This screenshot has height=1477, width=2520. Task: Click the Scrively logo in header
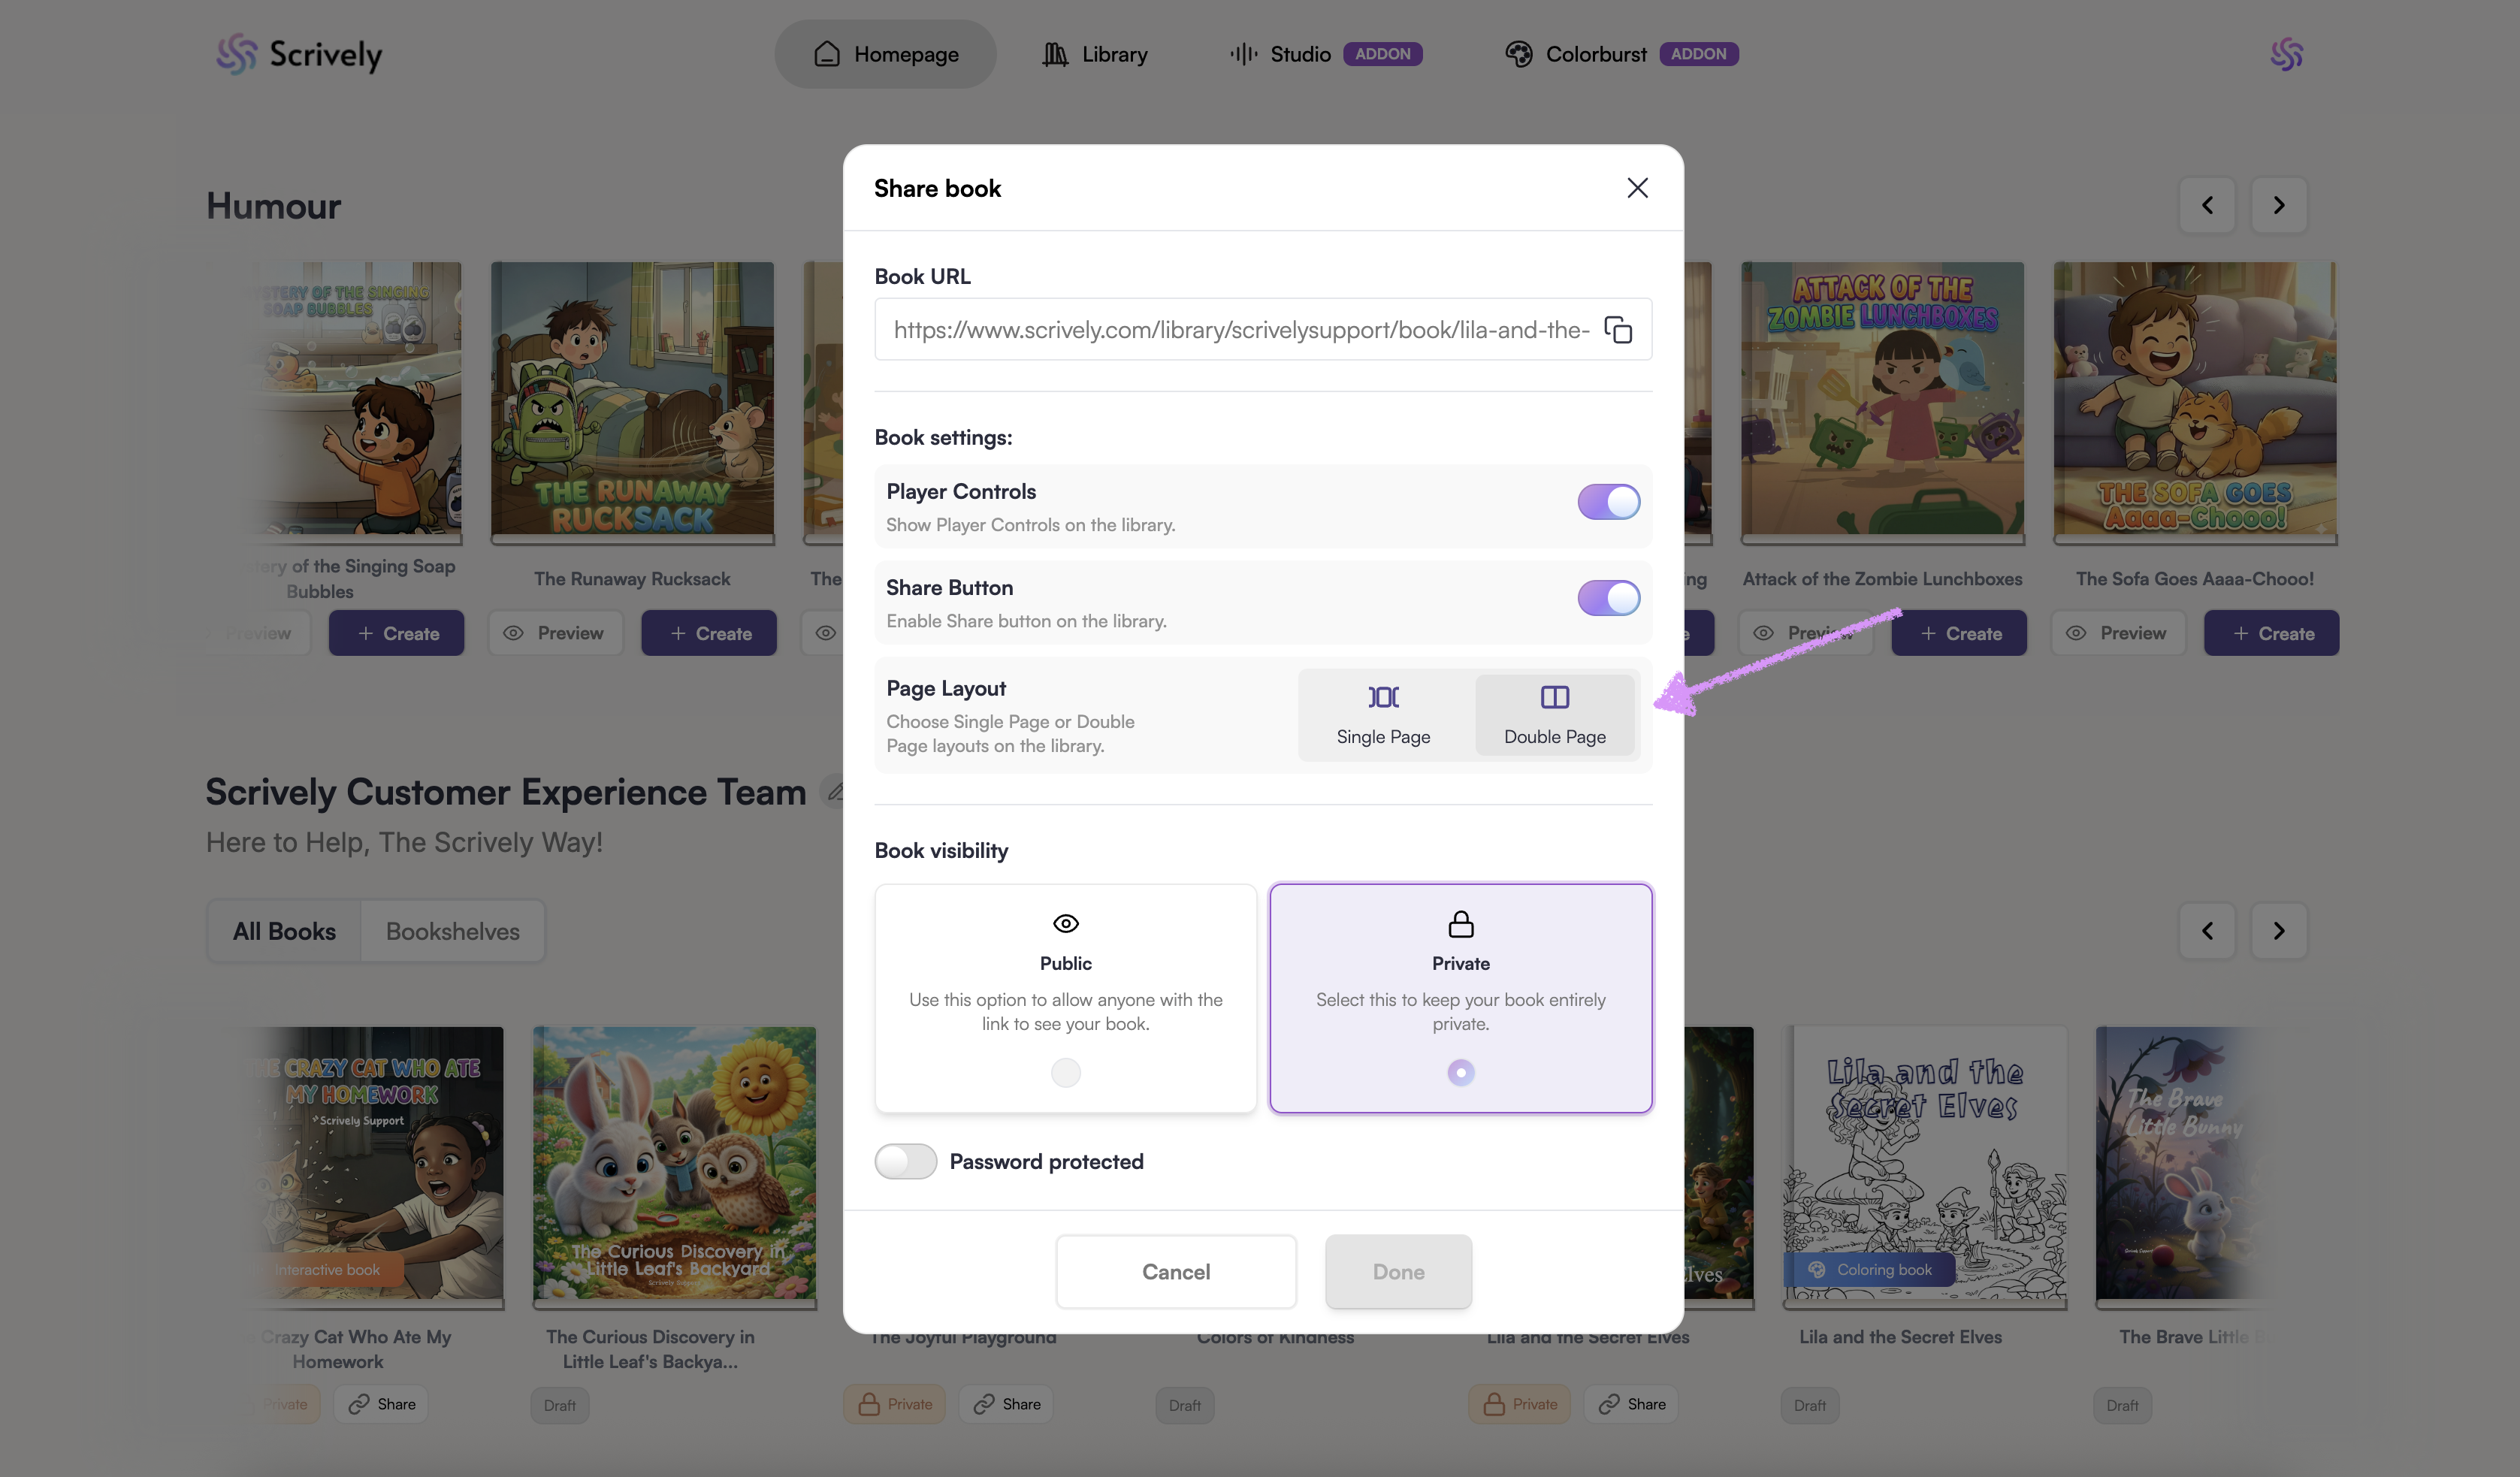[299, 54]
